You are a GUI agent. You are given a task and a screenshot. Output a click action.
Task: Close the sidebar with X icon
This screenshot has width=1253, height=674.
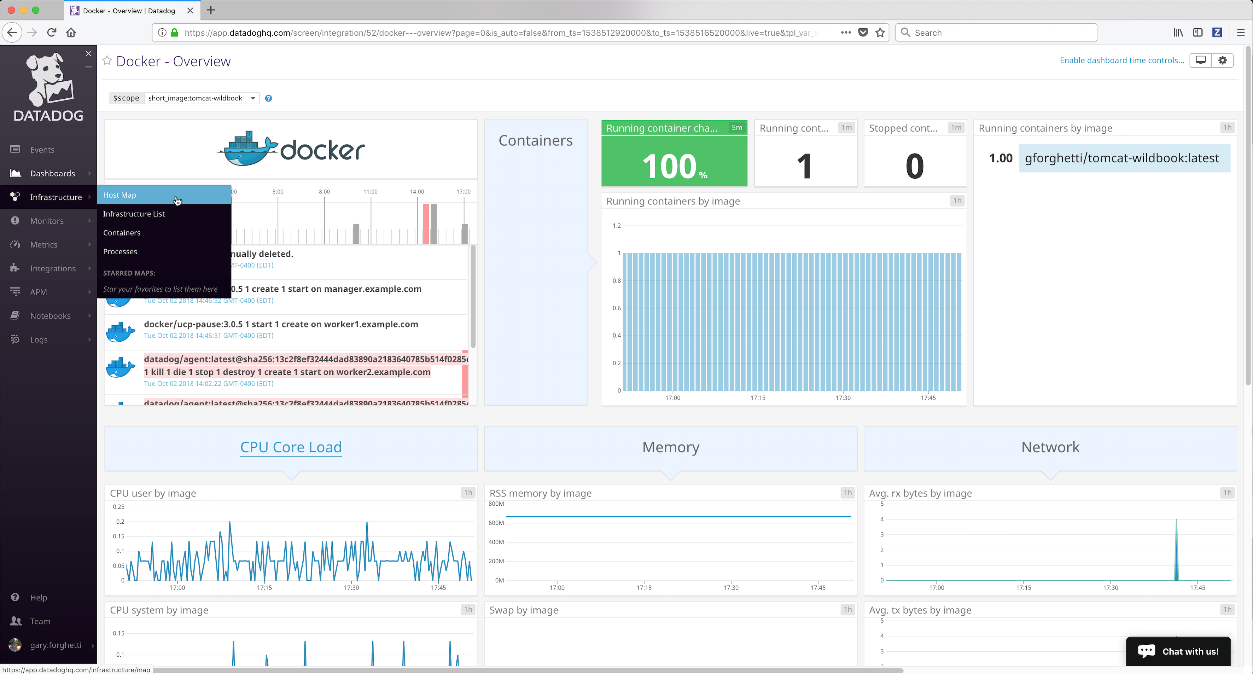tap(88, 53)
